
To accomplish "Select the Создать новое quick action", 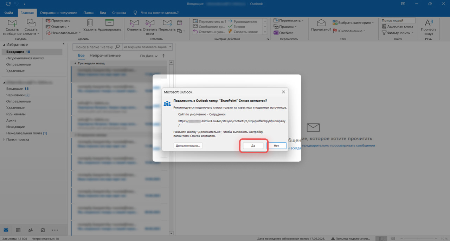I will coord(243,32).
